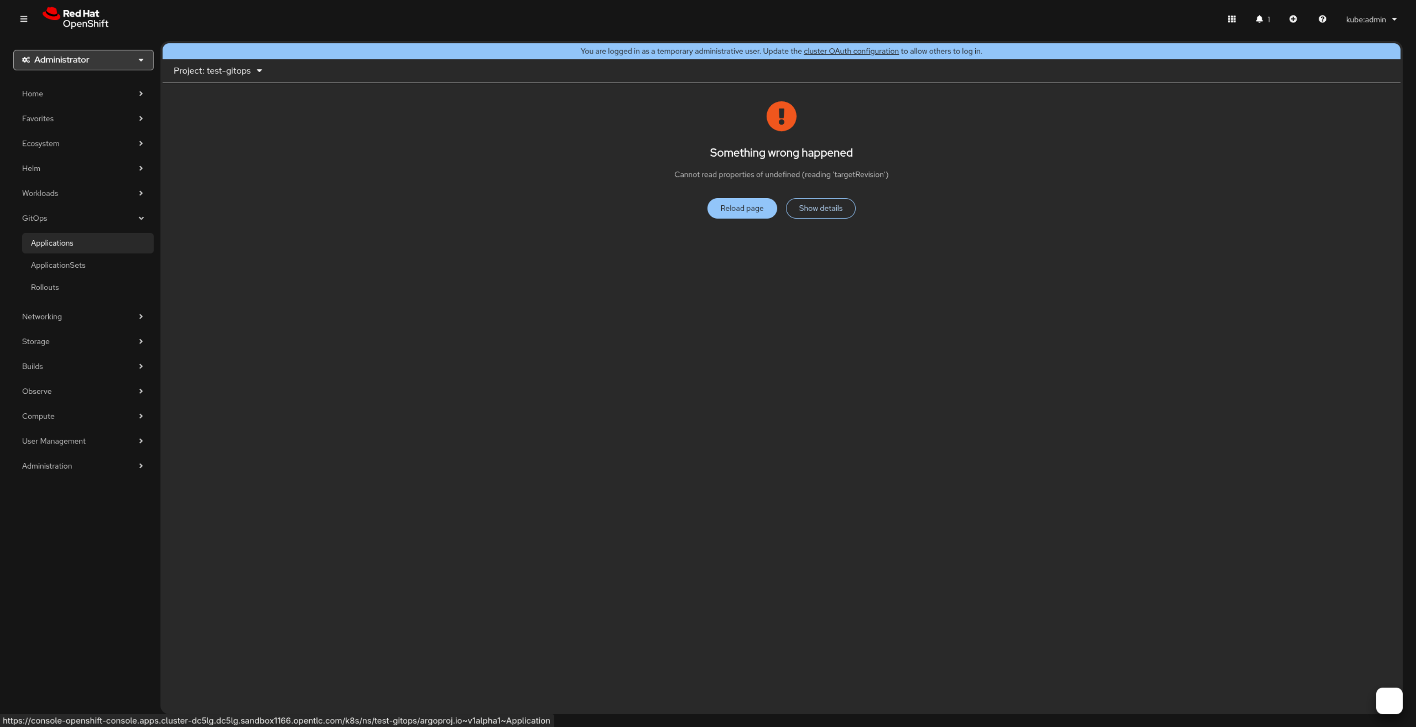Open notifications bell icon

(1259, 19)
